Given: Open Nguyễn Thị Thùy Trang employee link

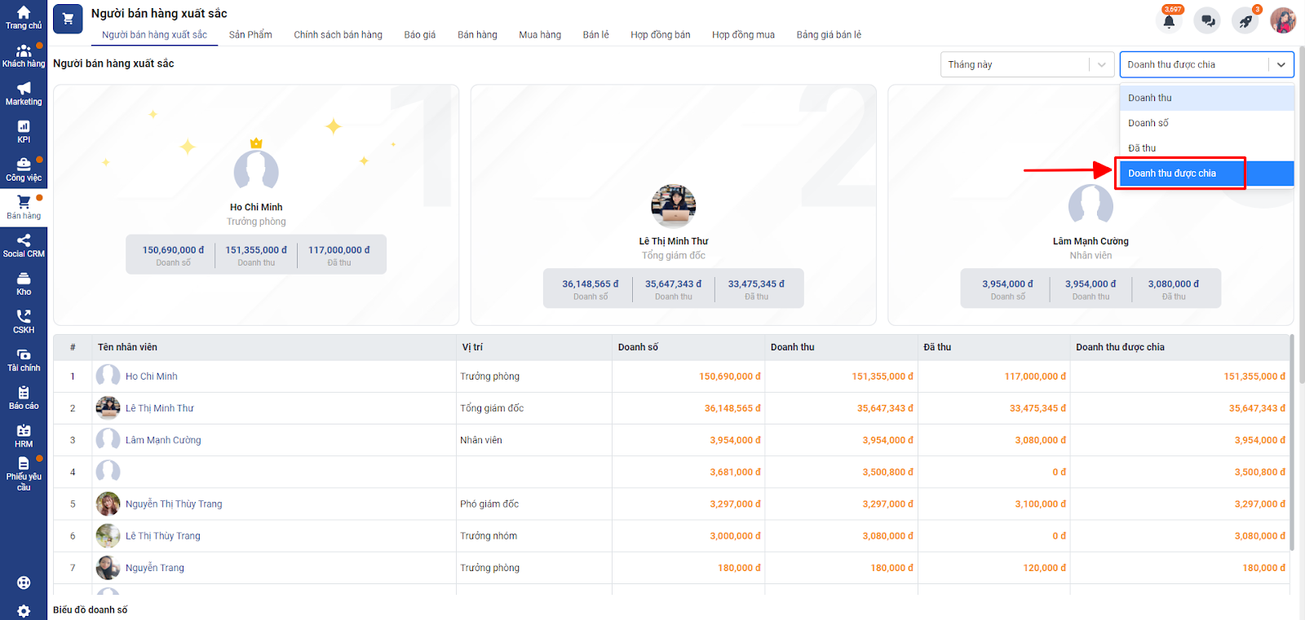Looking at the screenshot, I should [x=174, y=503].
